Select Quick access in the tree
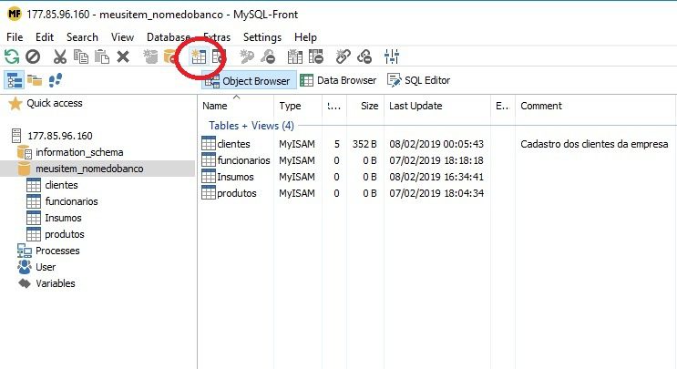The width and height of the screenshot is (677, 369). (x=55, y=103)
